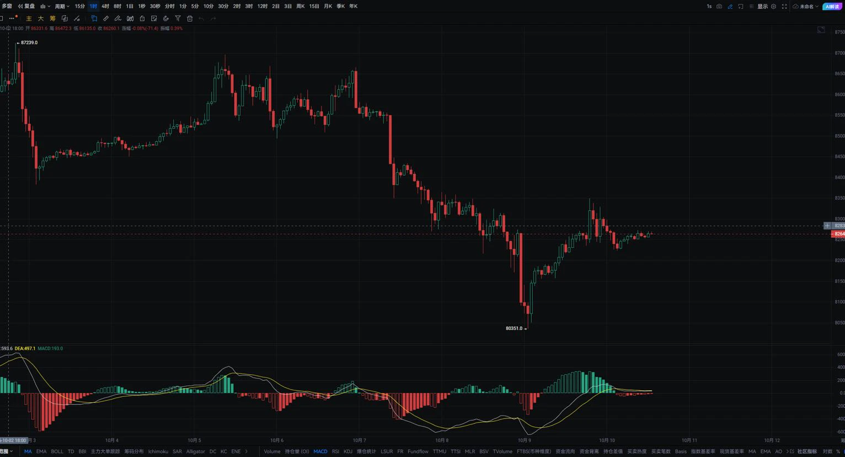Viewport: 845px width, 457px height.
Task: Click the add-window icon next to the pencil
Action: (x=741, y=7)
